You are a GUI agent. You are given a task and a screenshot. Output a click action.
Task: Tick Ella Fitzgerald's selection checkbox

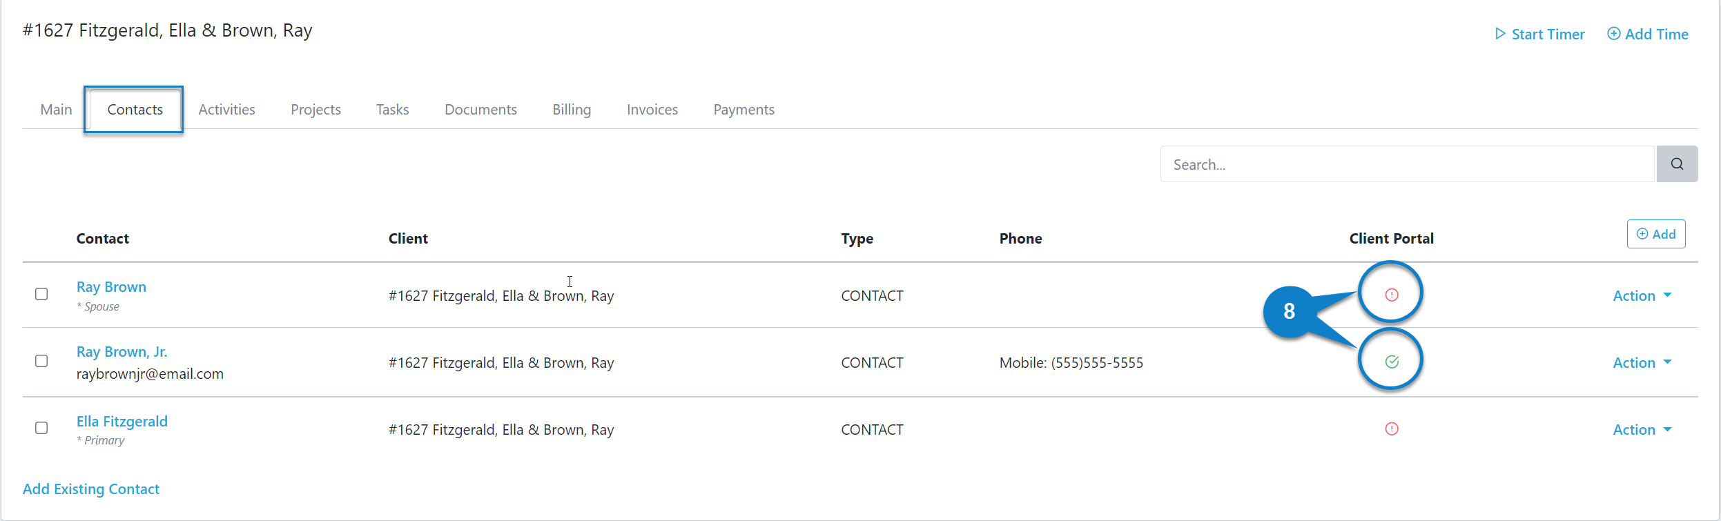(x=41, y=428)
